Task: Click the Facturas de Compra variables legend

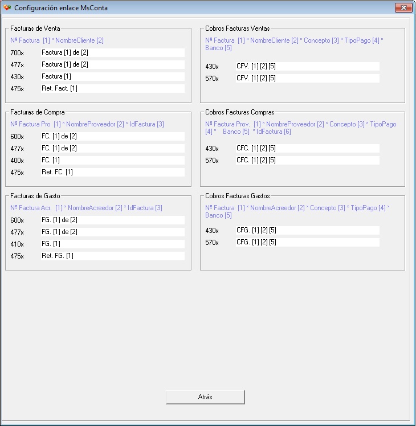Action: 87,124
